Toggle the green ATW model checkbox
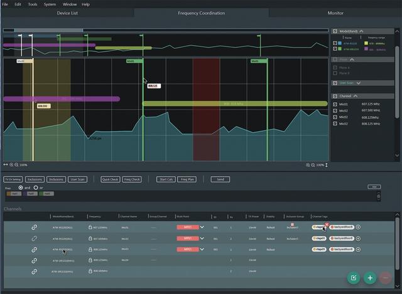 point(335,49)
